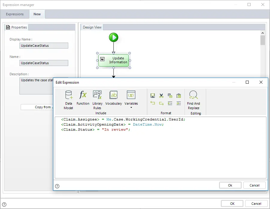Insert a Function into the expression

(x=83, y=98)
